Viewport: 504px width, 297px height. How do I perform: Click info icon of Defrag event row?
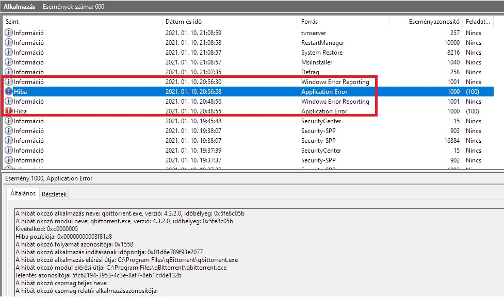9,72
